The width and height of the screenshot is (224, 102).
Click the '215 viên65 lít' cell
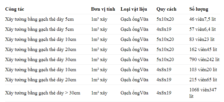[x=203, y=80]
